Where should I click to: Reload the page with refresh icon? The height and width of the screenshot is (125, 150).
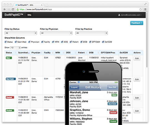coord(13,9)
